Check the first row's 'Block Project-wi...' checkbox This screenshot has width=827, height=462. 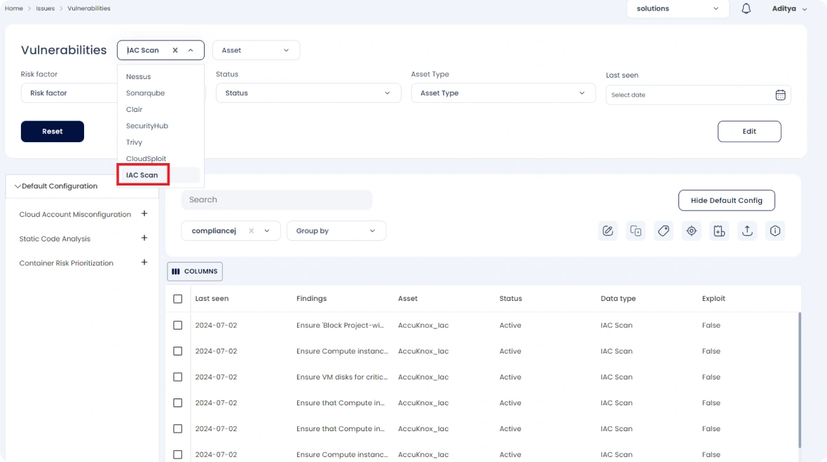tap(178, 325)
